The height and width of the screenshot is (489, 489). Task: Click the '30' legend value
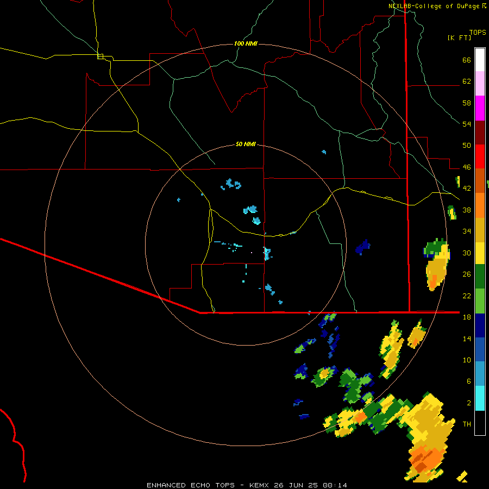click(x=467, y=253)
